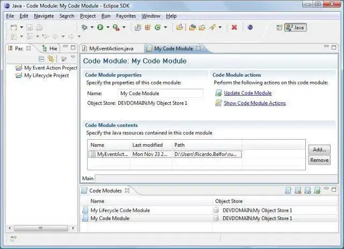Click the Search folder toolbar icon

(202, 27)
